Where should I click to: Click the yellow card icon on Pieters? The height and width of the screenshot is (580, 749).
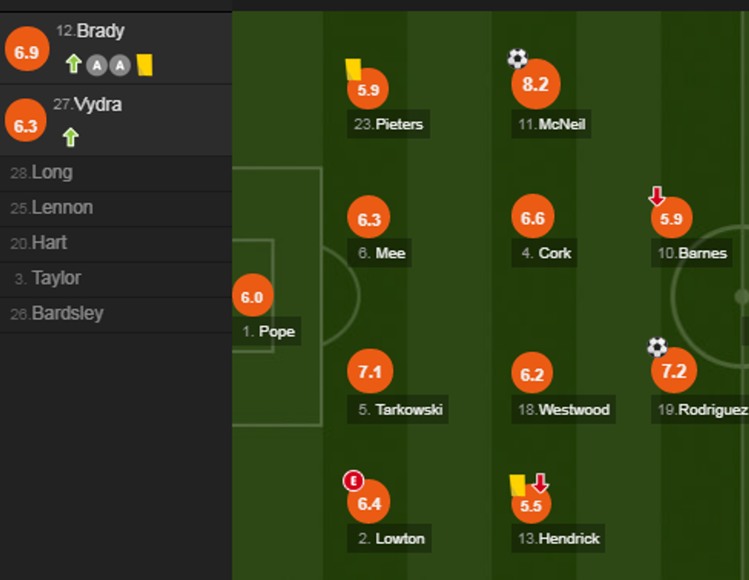coord(353,70)
